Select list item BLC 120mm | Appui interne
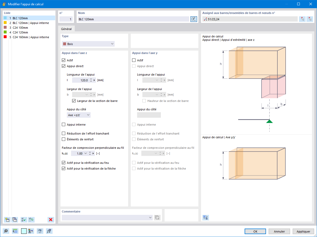Screen dimensions: 317x237 (x=29, y=23)
